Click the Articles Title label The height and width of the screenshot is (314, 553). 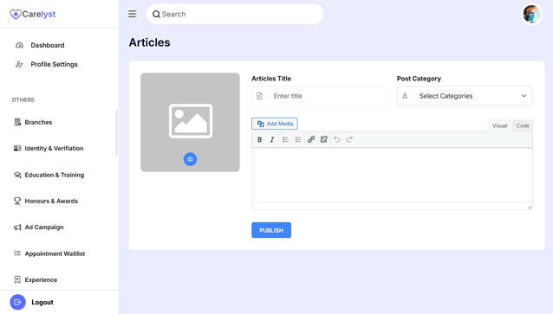(271, 79)
